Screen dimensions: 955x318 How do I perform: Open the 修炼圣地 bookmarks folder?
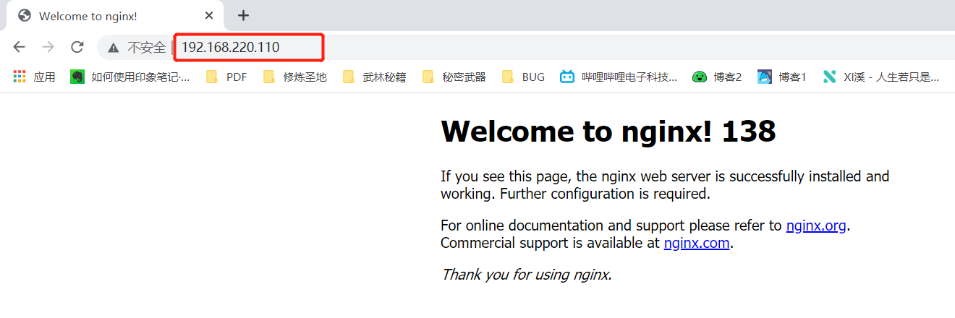294,77
